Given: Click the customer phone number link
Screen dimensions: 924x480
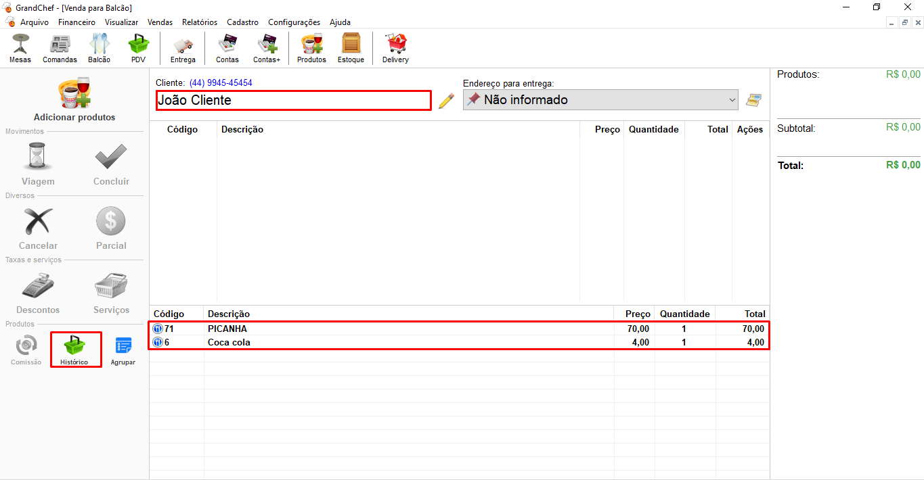Looking at the screenshot, I should 221,83.
